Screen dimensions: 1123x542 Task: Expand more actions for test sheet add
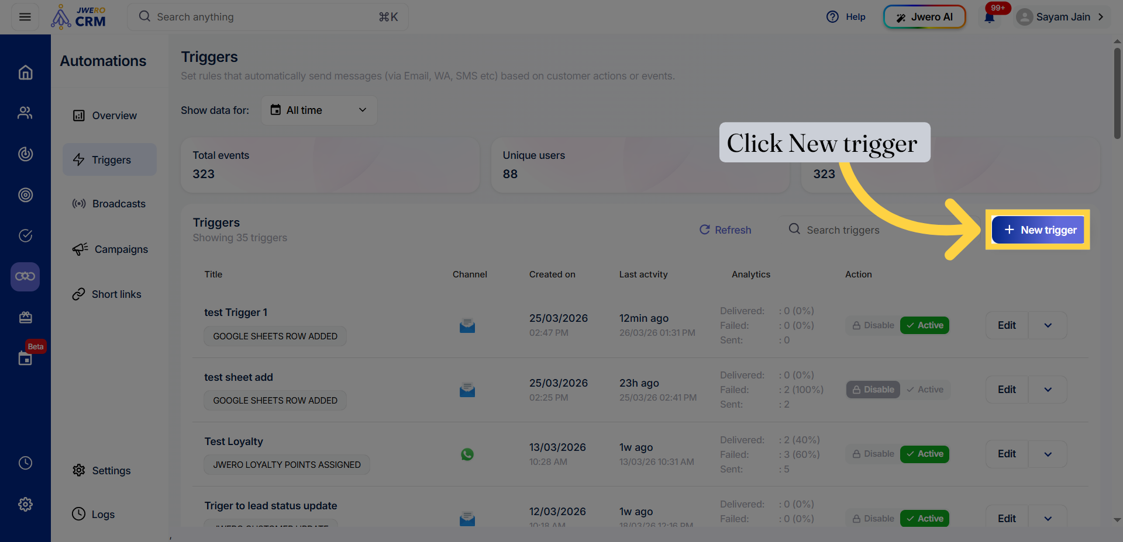tap(1048, 390)
